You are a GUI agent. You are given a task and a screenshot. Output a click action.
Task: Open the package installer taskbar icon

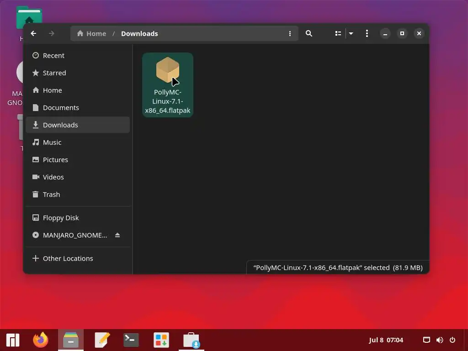(191, 340)
